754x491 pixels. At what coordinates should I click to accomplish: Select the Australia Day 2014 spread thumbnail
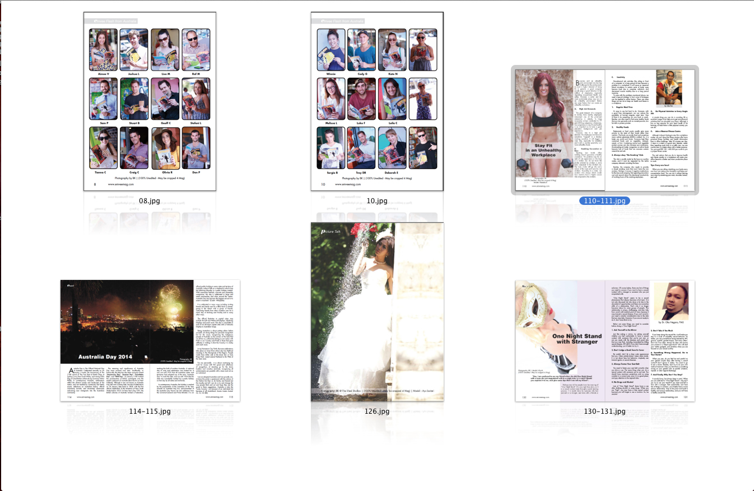(x=150, y=325)
